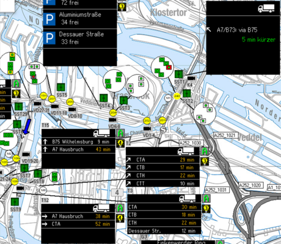This screenshot has width=281, height=244.
Task: Select the SST9 green signal station
Action: [x=15, y=202]
